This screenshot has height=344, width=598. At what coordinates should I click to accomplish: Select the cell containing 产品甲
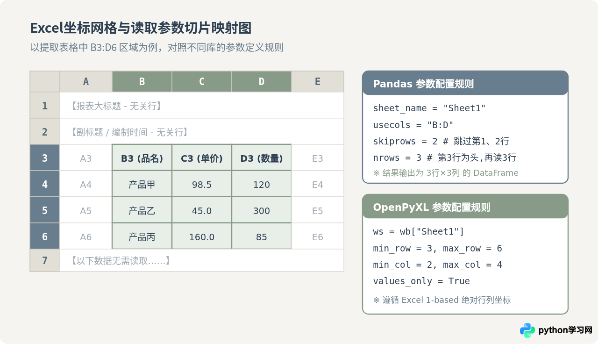142,184
